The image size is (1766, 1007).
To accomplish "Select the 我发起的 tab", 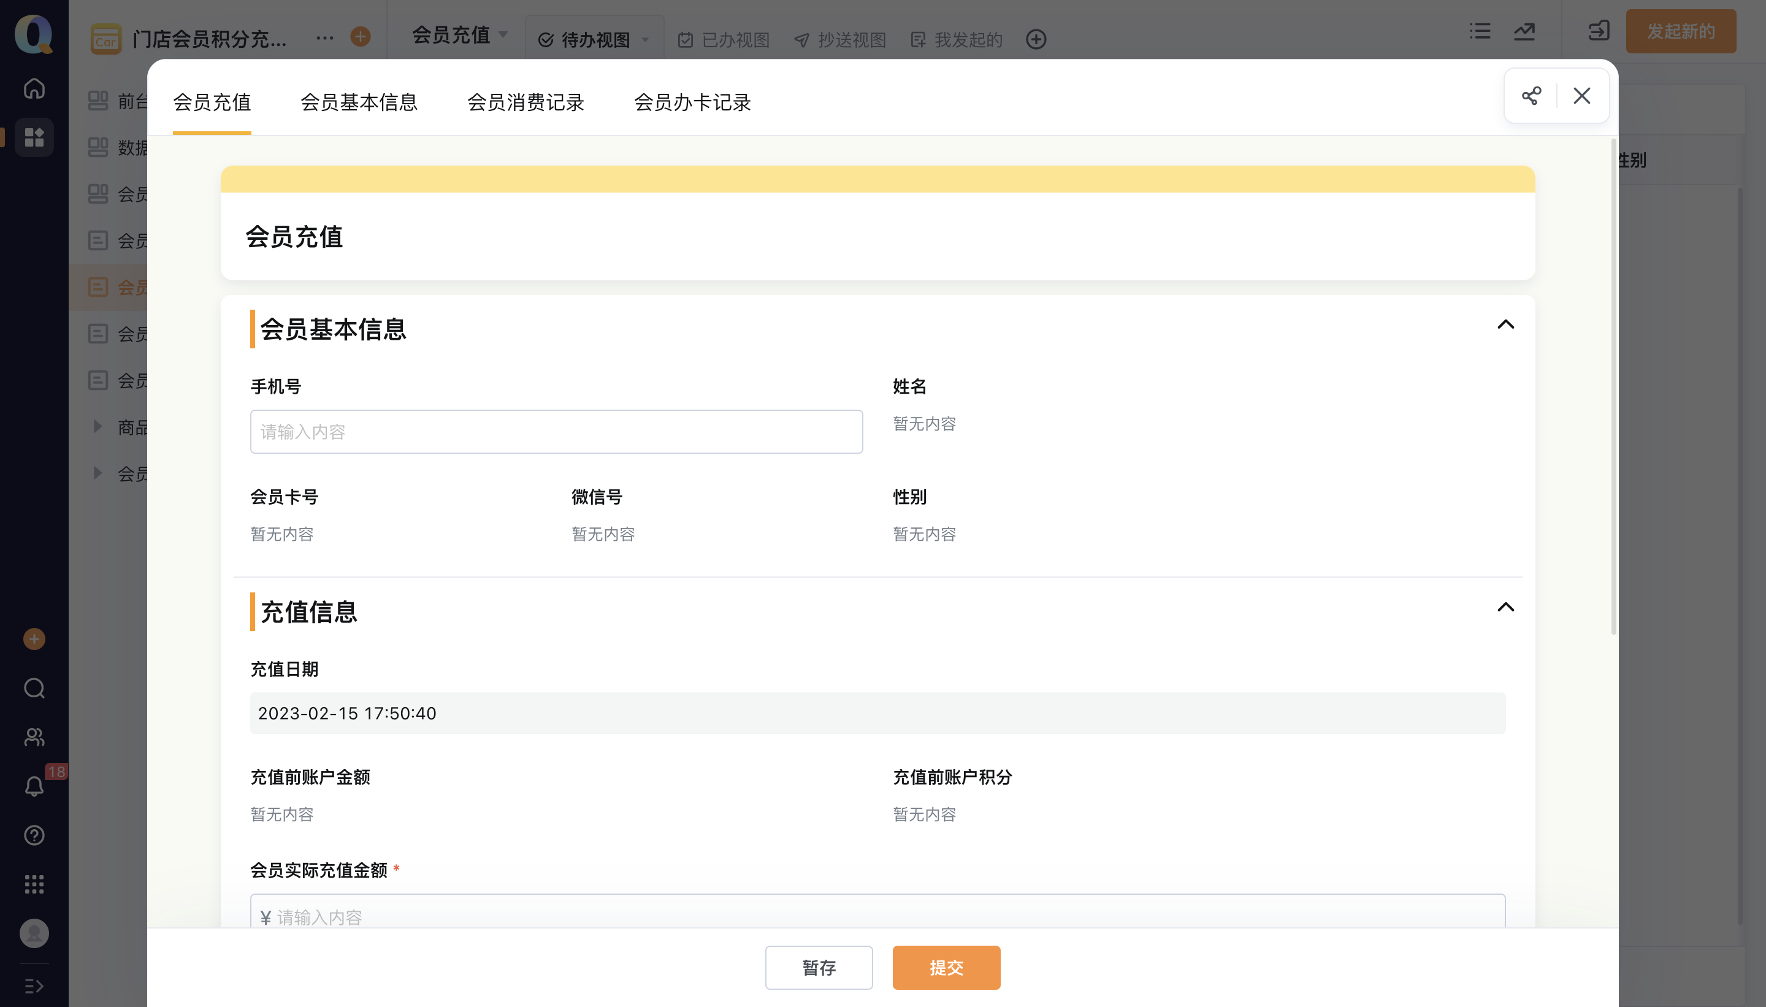I will click(957, 40).
